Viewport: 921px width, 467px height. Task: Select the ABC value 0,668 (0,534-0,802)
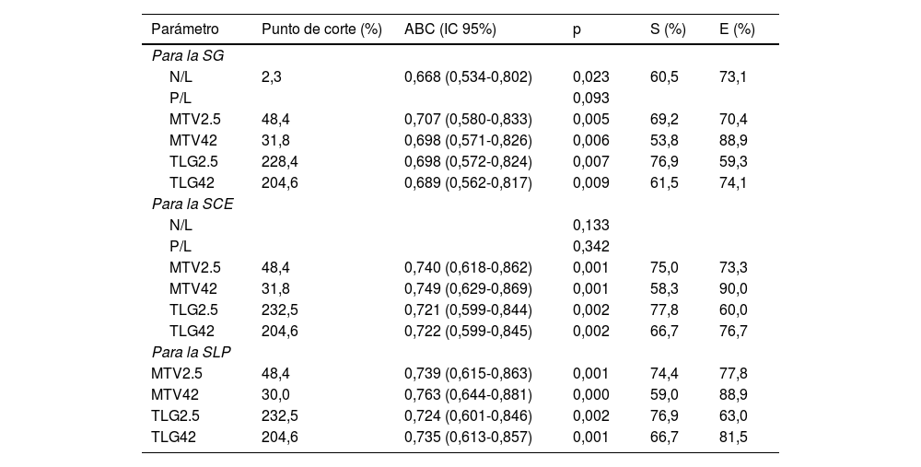468,77
